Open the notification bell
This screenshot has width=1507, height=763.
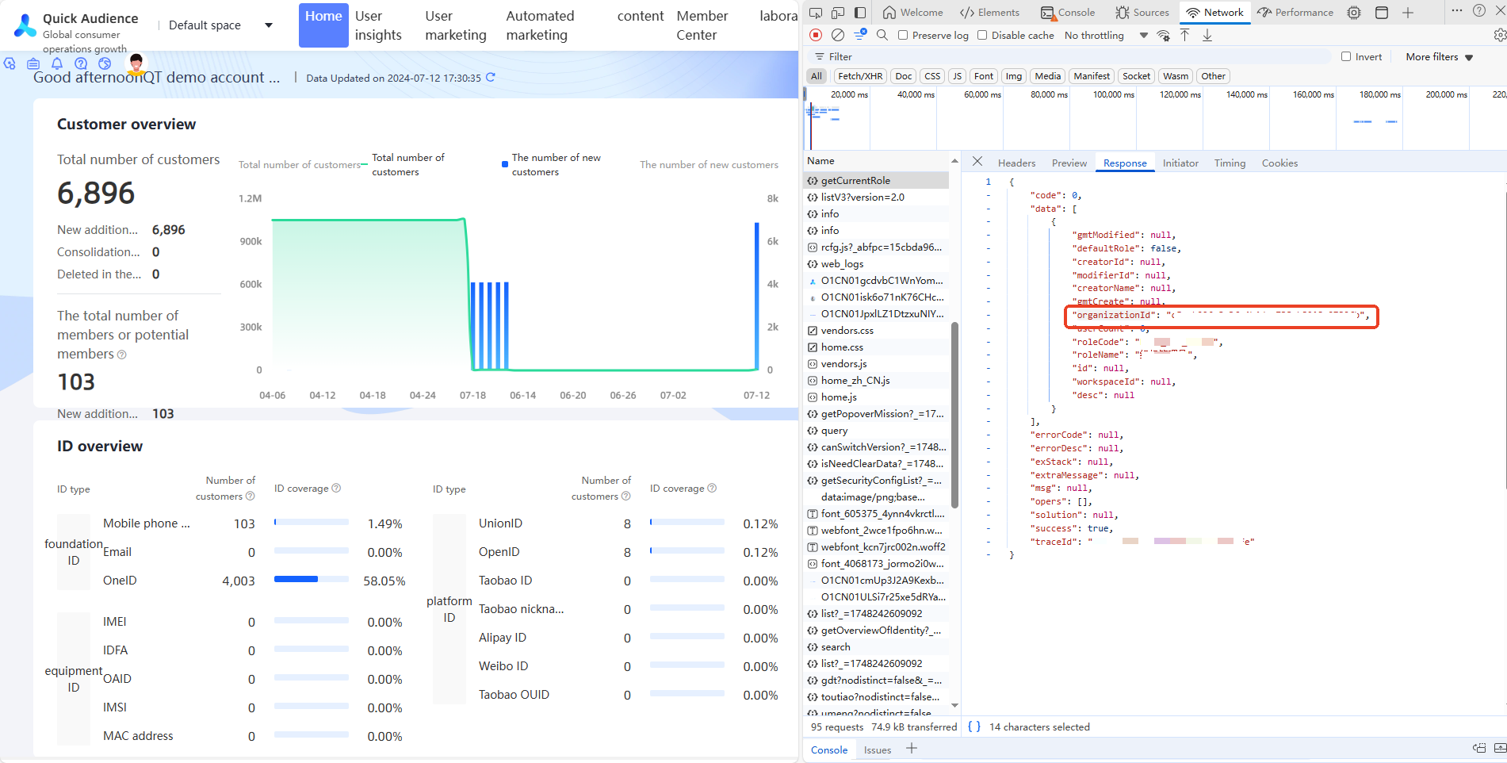(57, 63)
